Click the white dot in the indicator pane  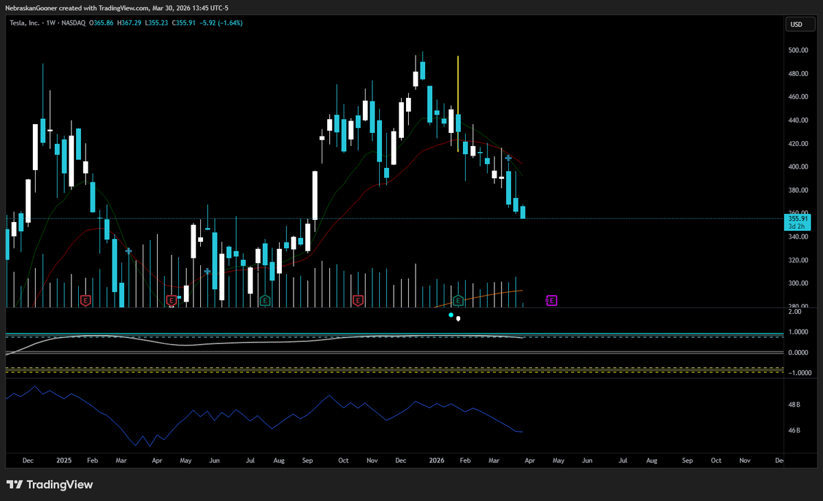coord(458,318)
